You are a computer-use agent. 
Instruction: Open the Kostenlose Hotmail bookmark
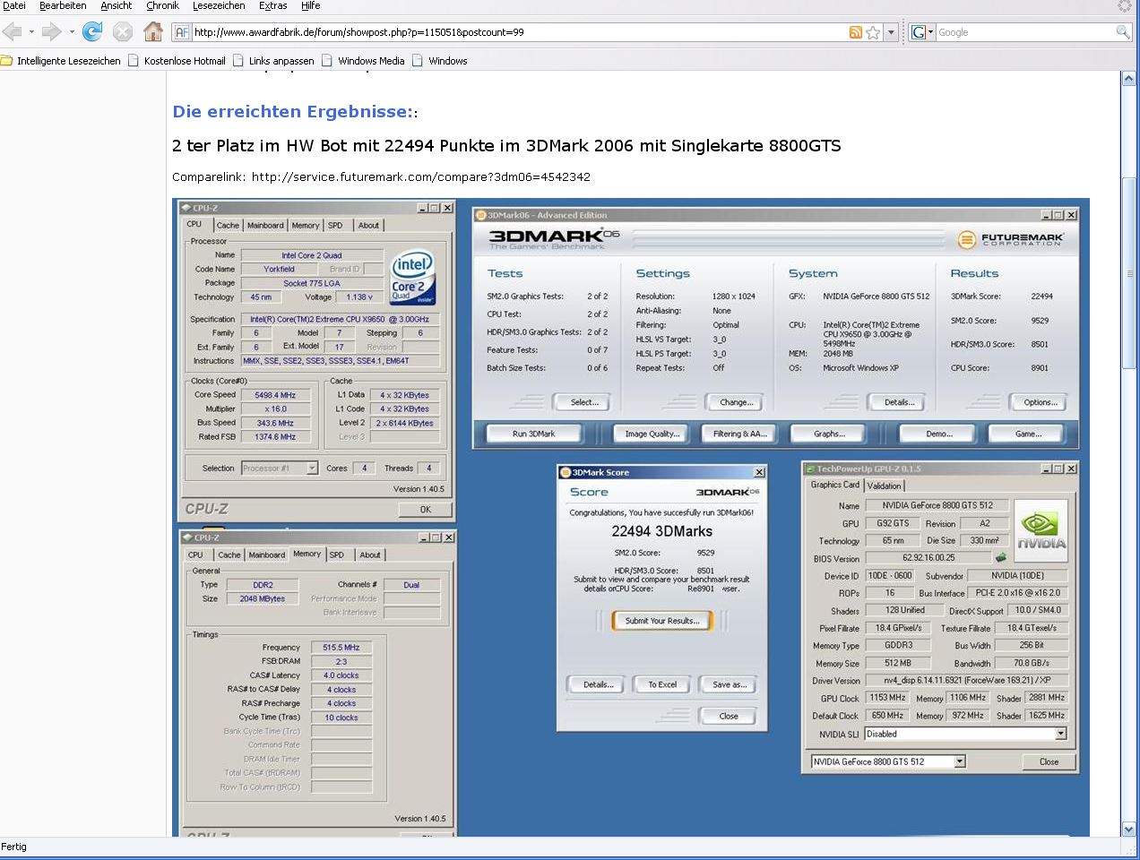click(x=177, y=61)
